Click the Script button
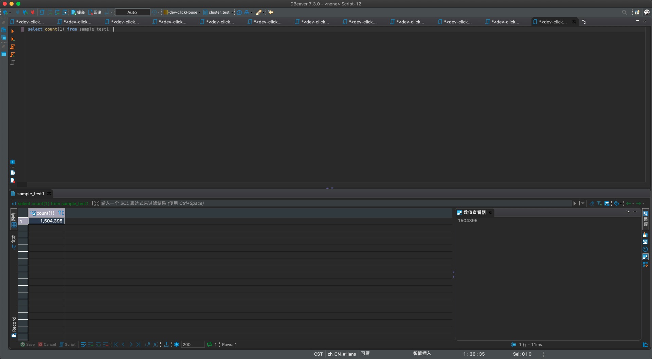652x359 pixels. coord(68,344)
